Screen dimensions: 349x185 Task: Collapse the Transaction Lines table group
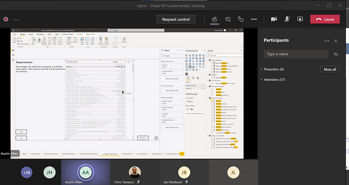coord(208,98)
